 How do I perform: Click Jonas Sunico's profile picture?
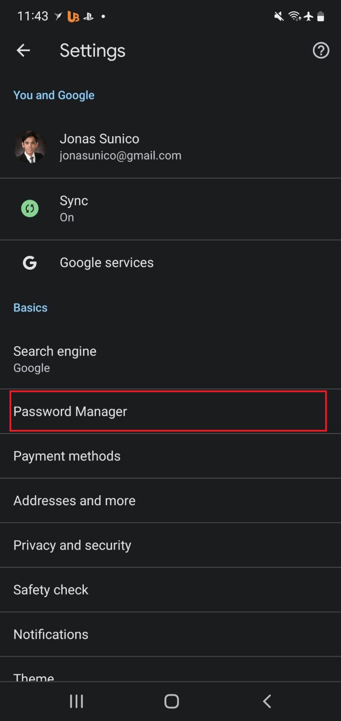pos(30,147)
